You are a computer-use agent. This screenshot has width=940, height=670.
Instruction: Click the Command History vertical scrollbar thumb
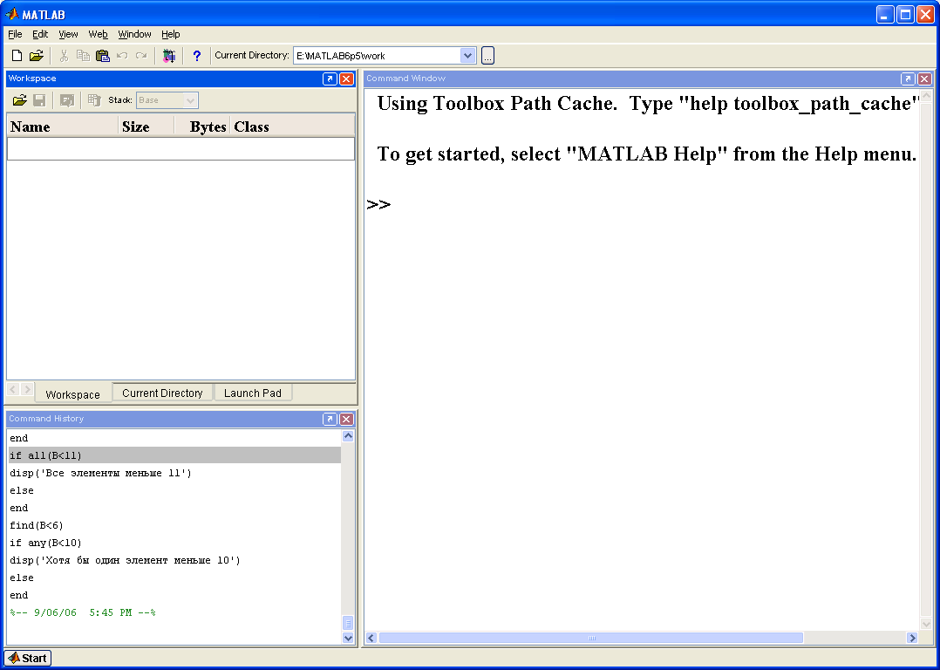pos(348,623)
